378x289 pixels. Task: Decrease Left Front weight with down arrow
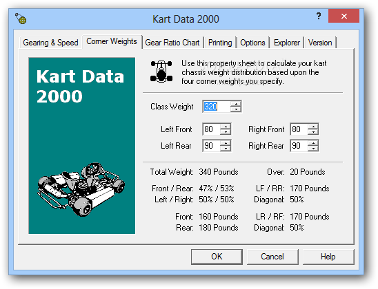click(226, 132)
